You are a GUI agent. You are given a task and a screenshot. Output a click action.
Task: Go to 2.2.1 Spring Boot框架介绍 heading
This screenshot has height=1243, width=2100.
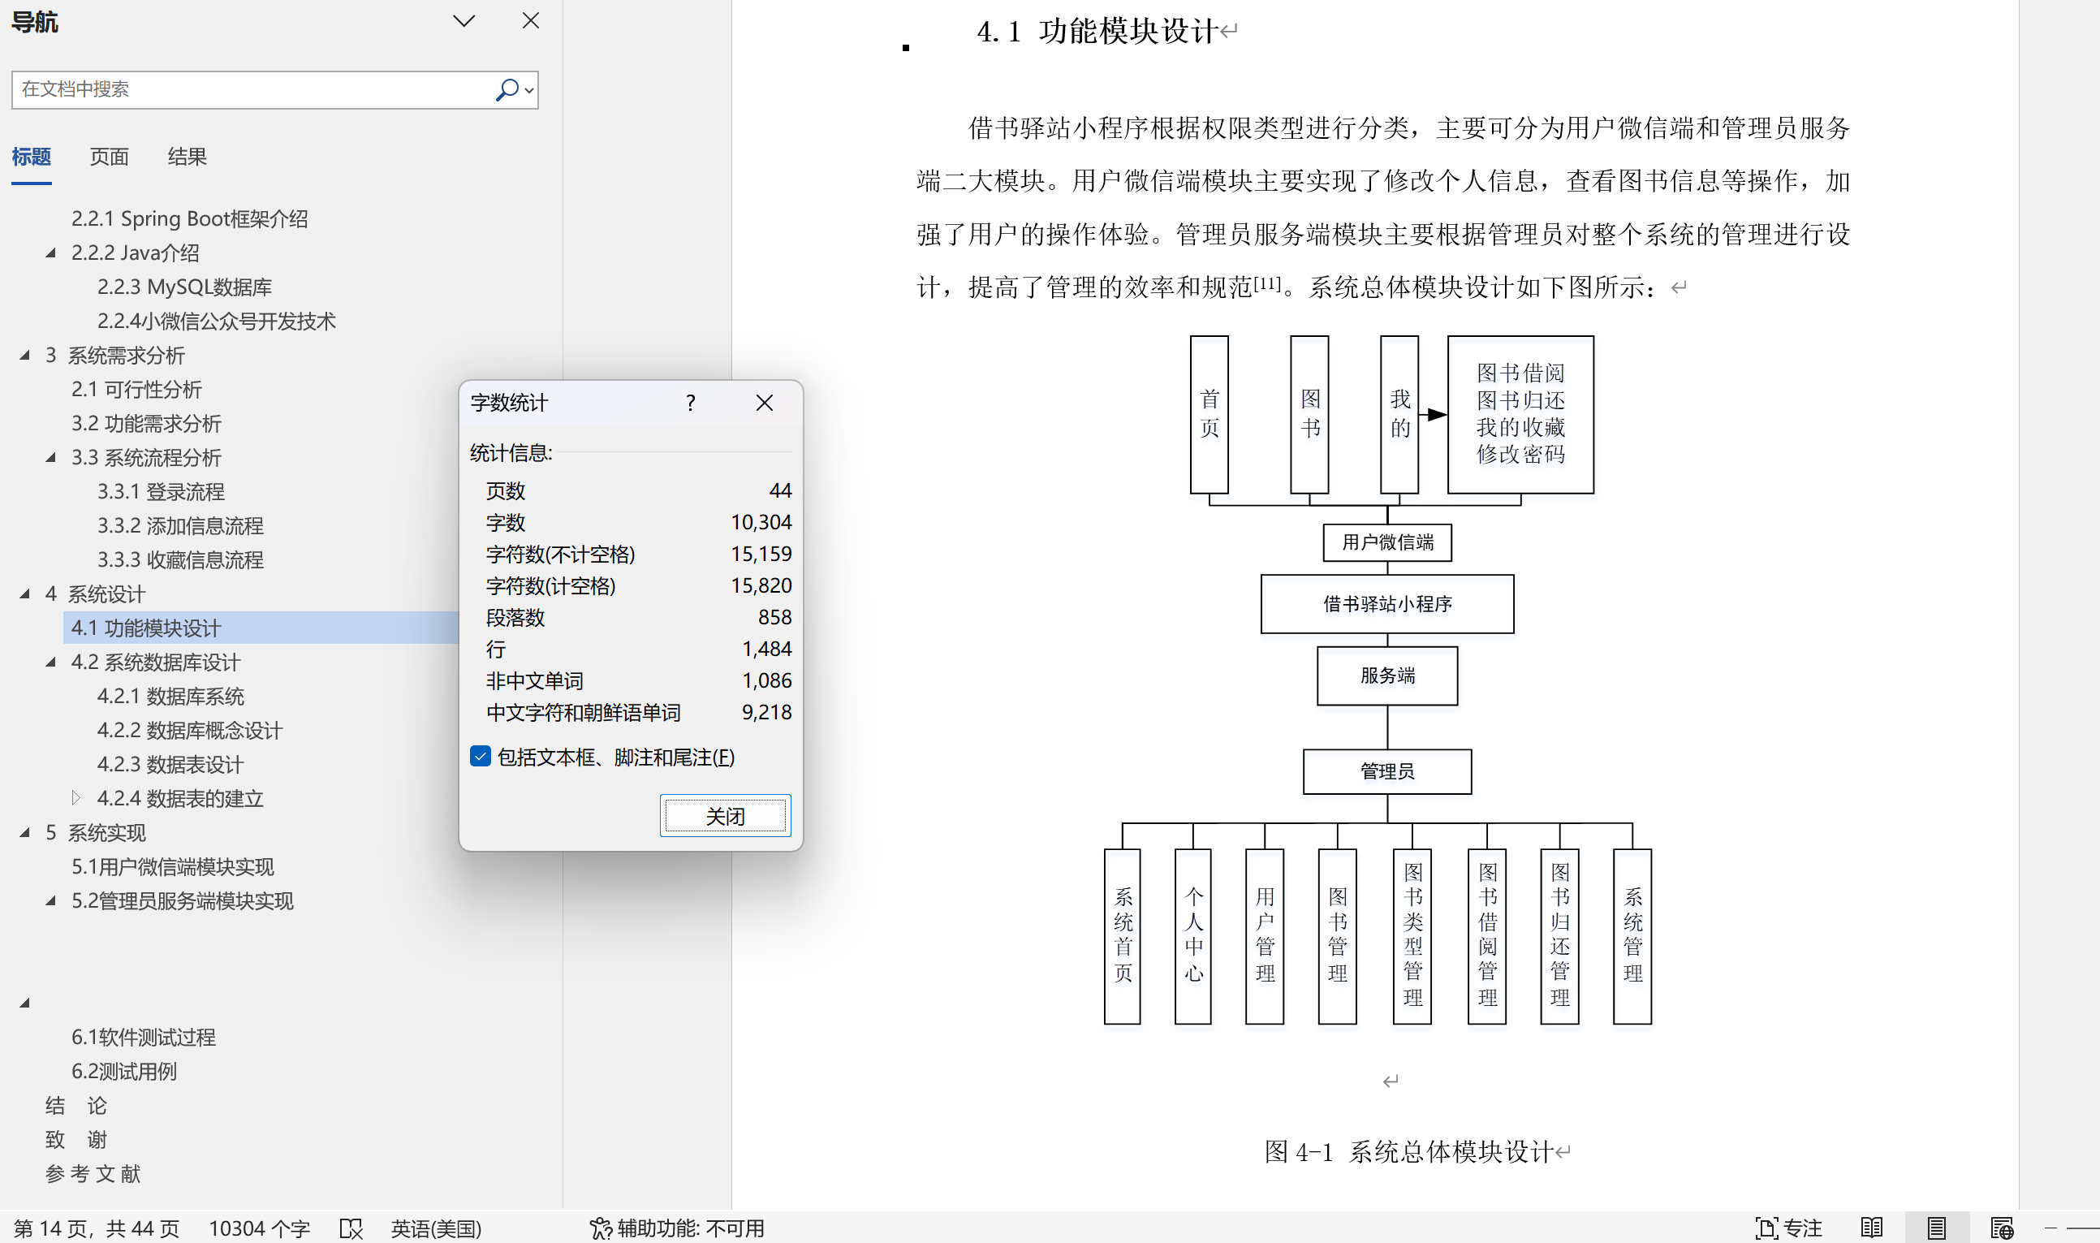189,218
